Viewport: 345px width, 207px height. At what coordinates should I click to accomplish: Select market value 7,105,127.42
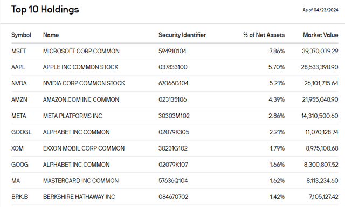pos(323,197)
